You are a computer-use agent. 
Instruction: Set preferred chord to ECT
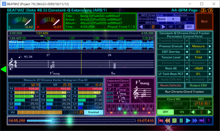[189, 27]
